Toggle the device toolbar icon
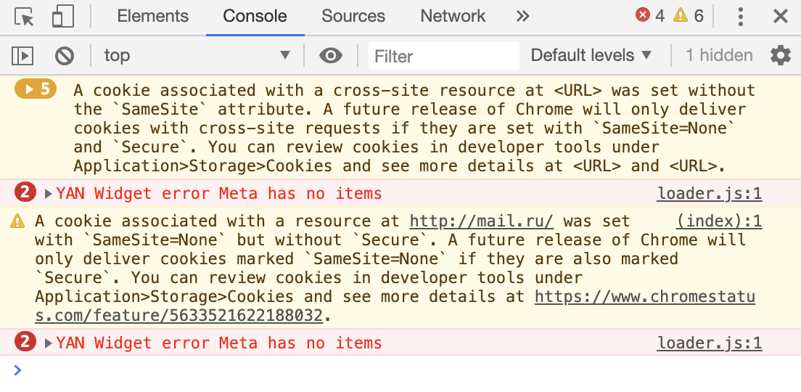The width and height of the screenshot is (801, 392). pyautogui.click(x=63, y=17)
